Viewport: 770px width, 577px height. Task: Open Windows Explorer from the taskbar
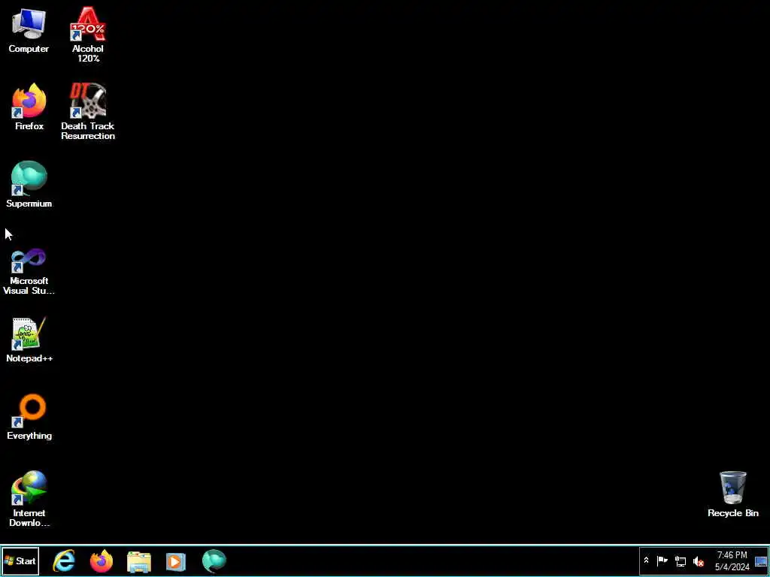(x=139, y=561)
